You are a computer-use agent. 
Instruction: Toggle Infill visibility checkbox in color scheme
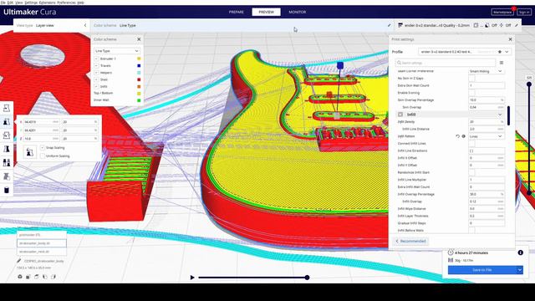(97, 86)
